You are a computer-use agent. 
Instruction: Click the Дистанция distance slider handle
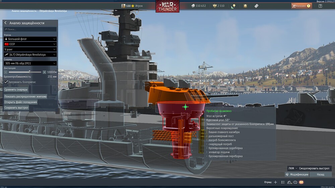(29, 72)
